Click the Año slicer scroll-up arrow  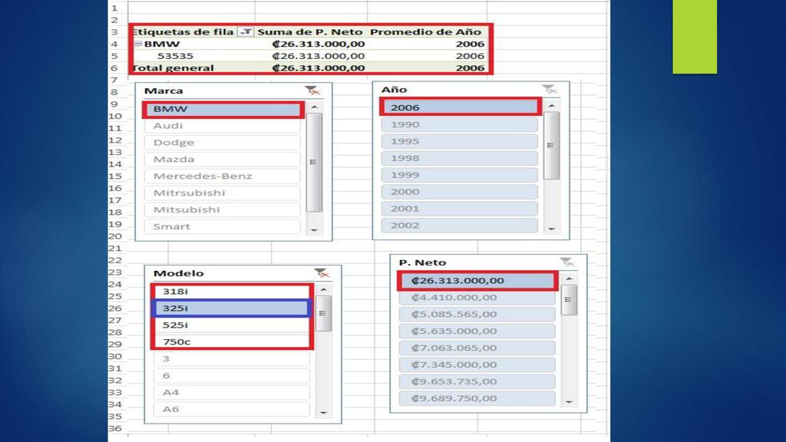pyautogui.click(x=551, y=106)
